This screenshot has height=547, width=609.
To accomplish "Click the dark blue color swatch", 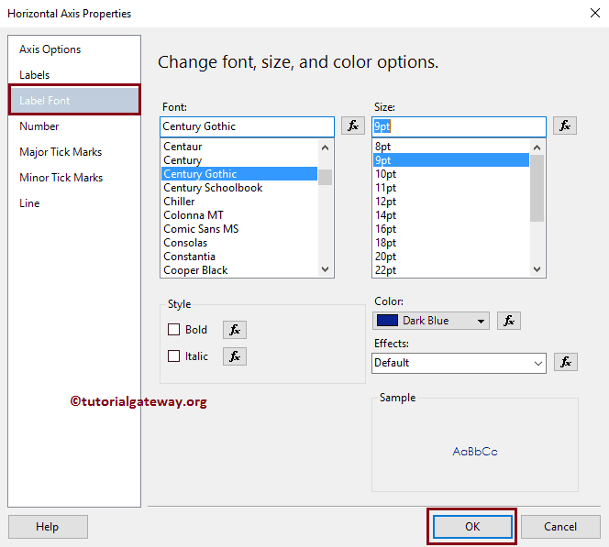I will 387,321.
